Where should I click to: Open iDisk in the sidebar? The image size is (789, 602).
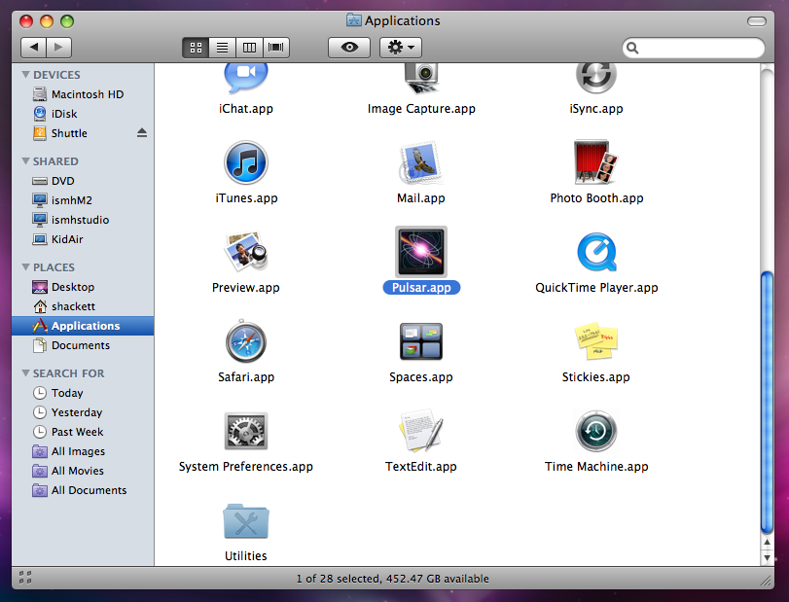pyautogui.click(x=83, y=114)
